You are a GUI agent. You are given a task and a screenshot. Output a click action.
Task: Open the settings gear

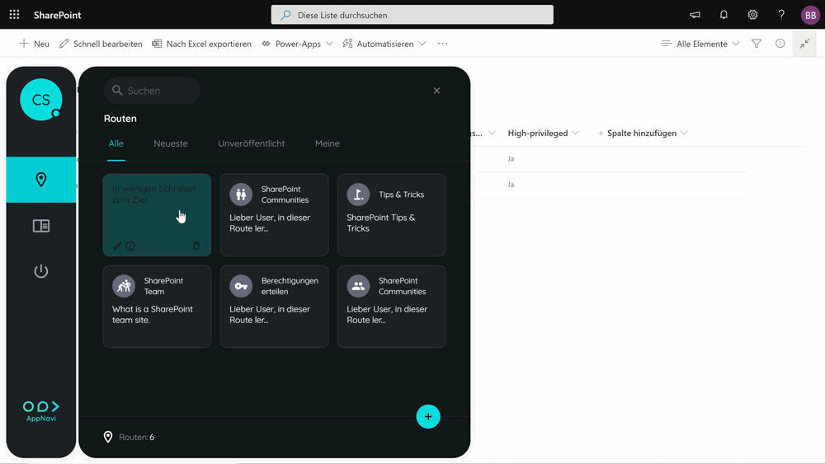point(752,15)
